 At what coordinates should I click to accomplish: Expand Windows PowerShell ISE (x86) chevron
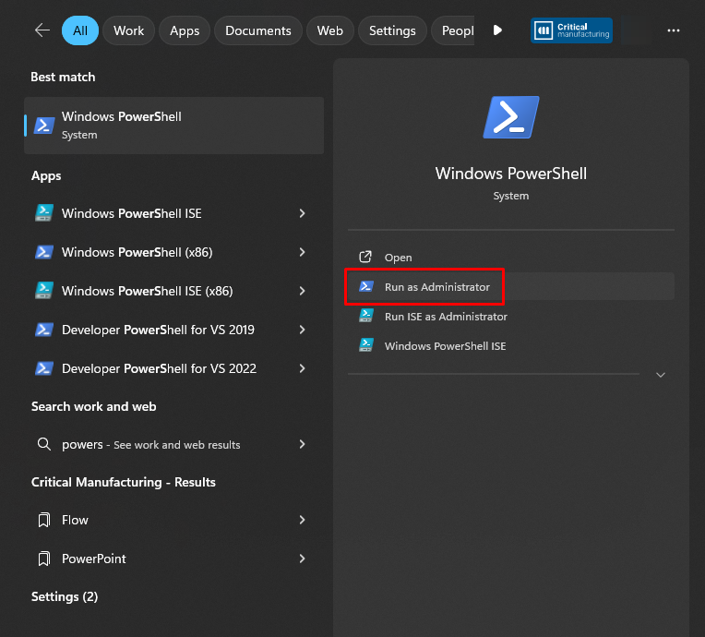[x=302, y=291]
